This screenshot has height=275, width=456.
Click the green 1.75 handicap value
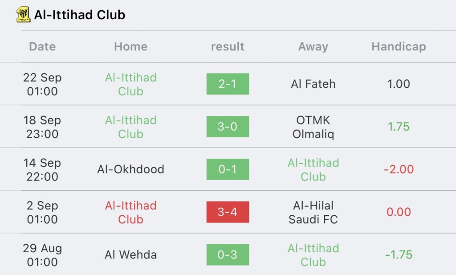pos(399,127)
